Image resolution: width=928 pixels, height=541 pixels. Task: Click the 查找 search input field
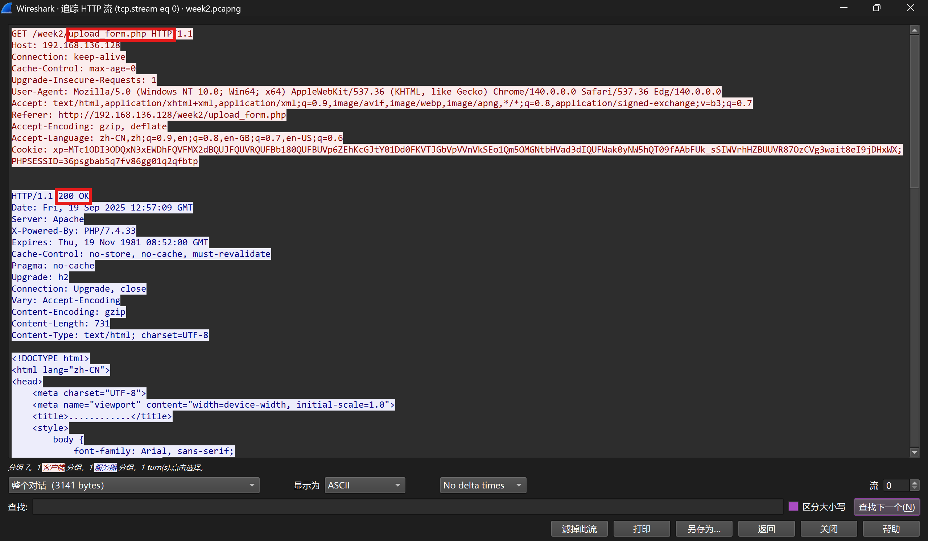coord(408,507)
